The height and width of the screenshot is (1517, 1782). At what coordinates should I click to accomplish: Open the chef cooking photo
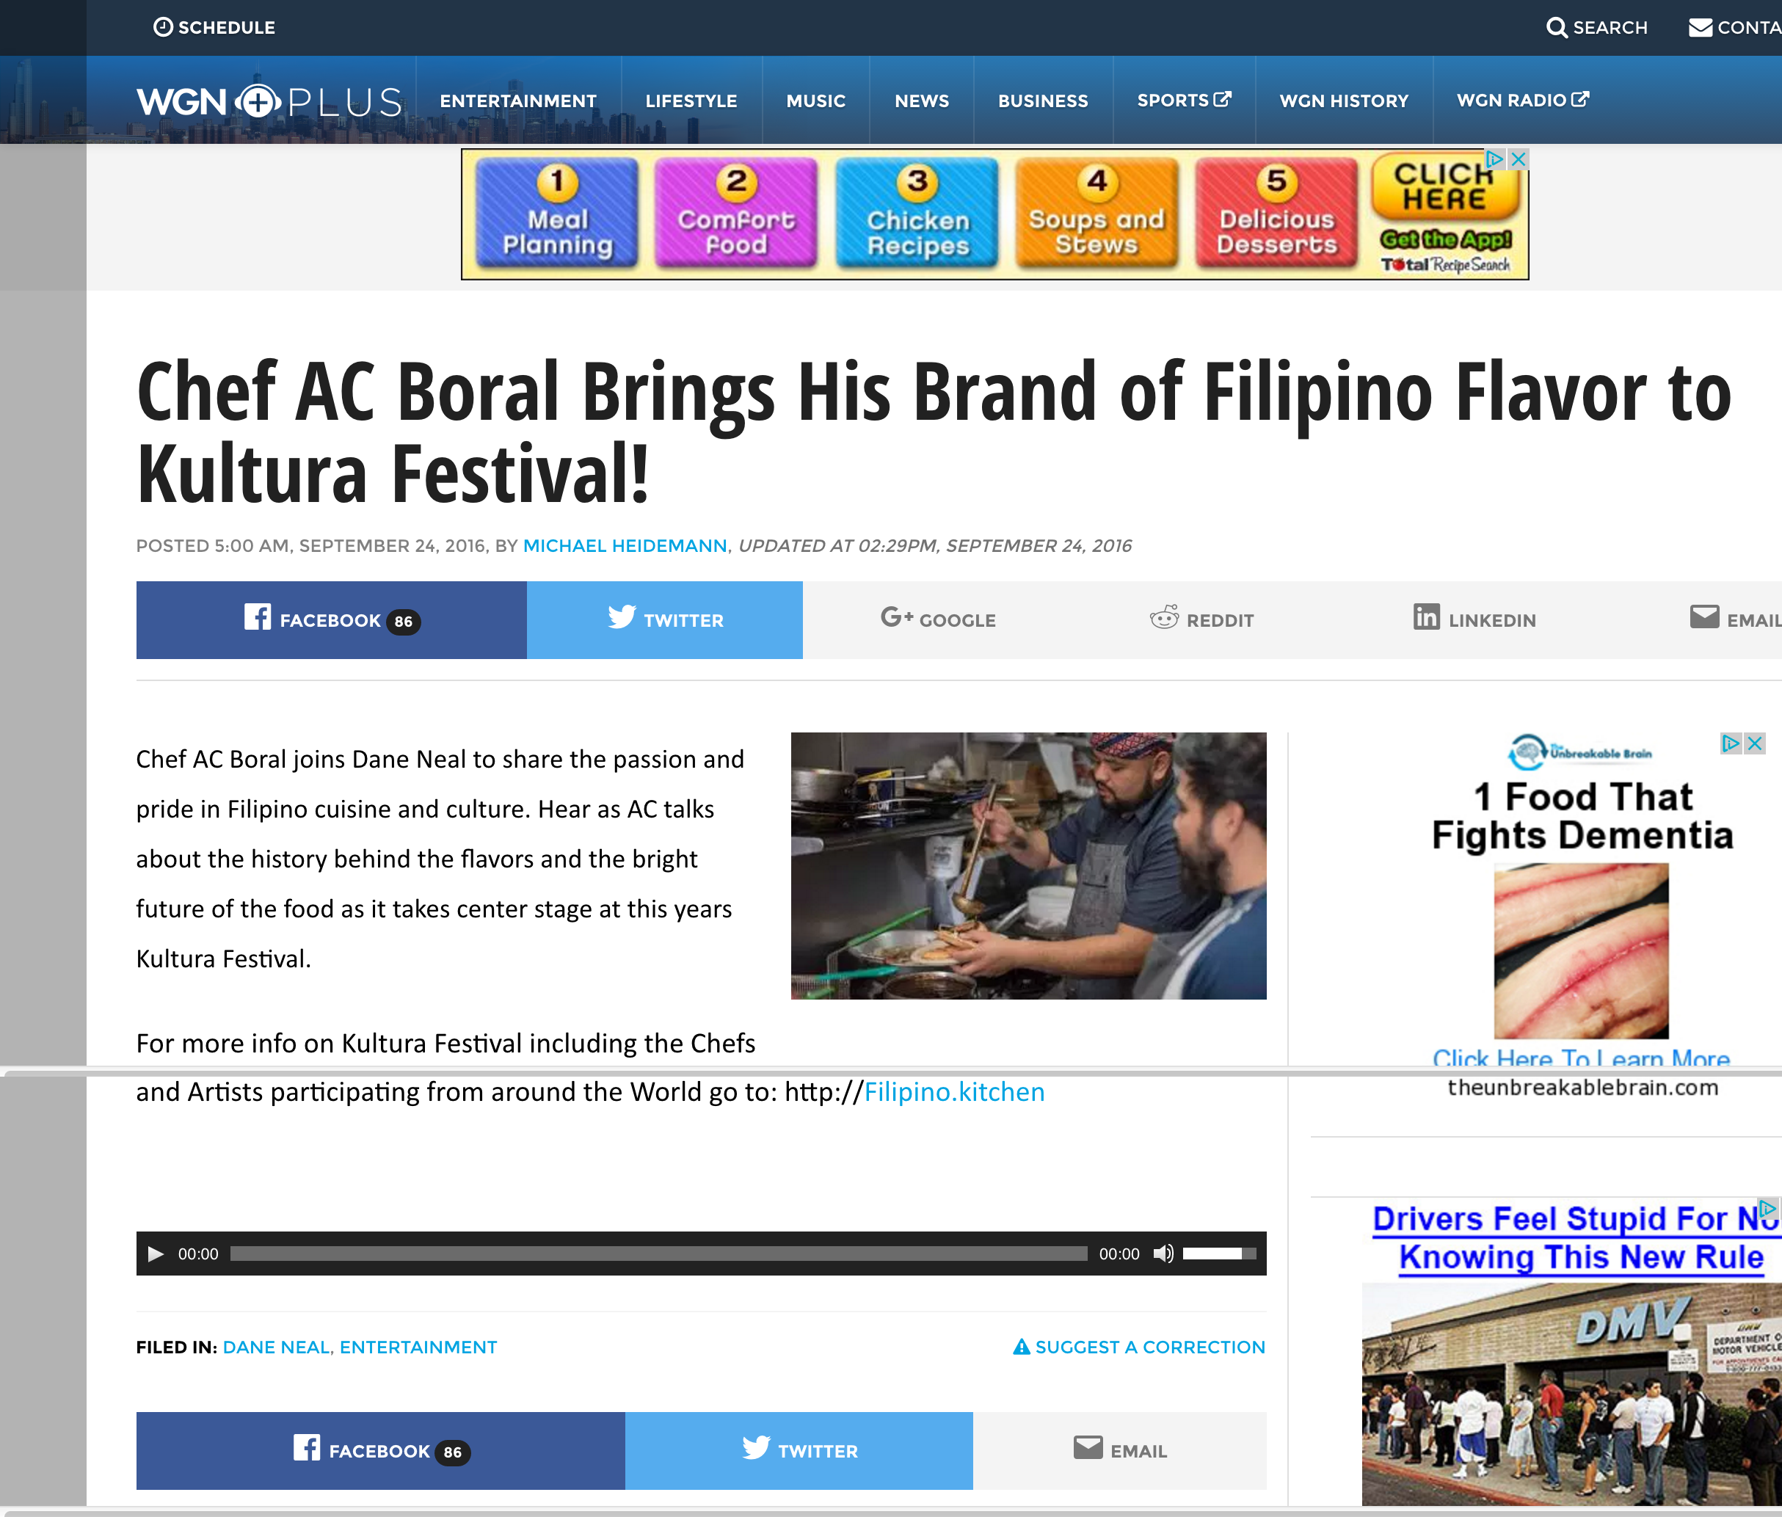1028,866
